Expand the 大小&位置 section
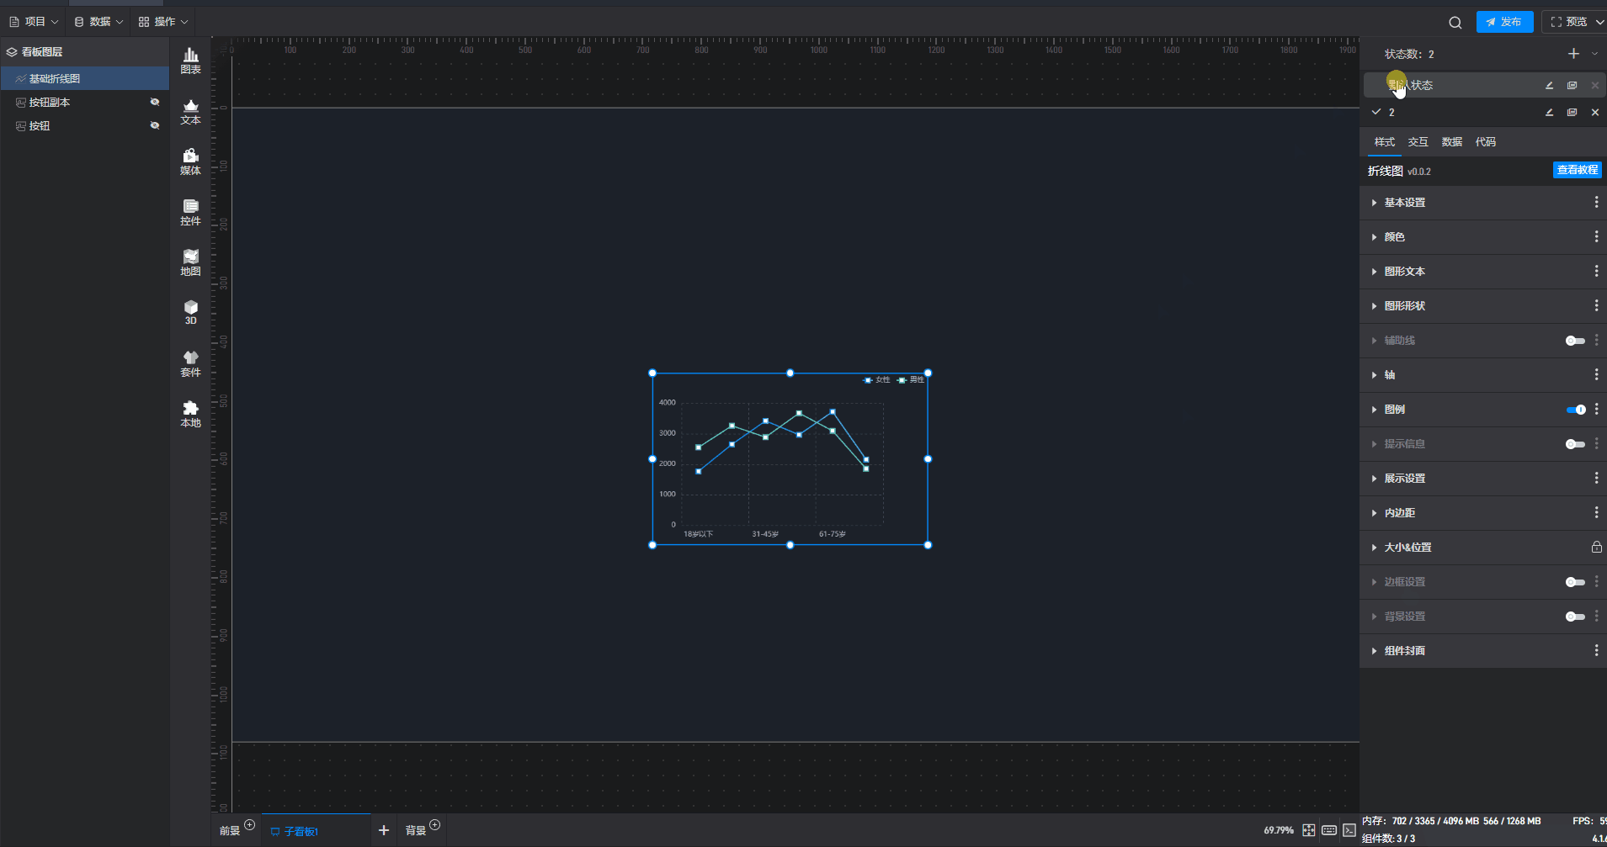The width and height of the screenshot is (1607, 847). pos(1407,548)
